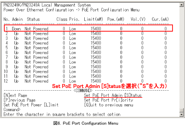Click the Limit(mW) column header
Image resolution: width=185 pixels, height=130 pixels.
point(93,19)
